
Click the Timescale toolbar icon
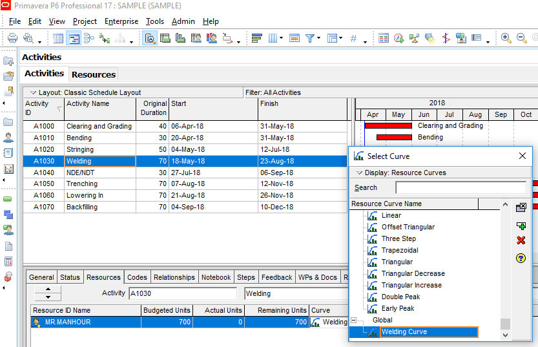295,38
